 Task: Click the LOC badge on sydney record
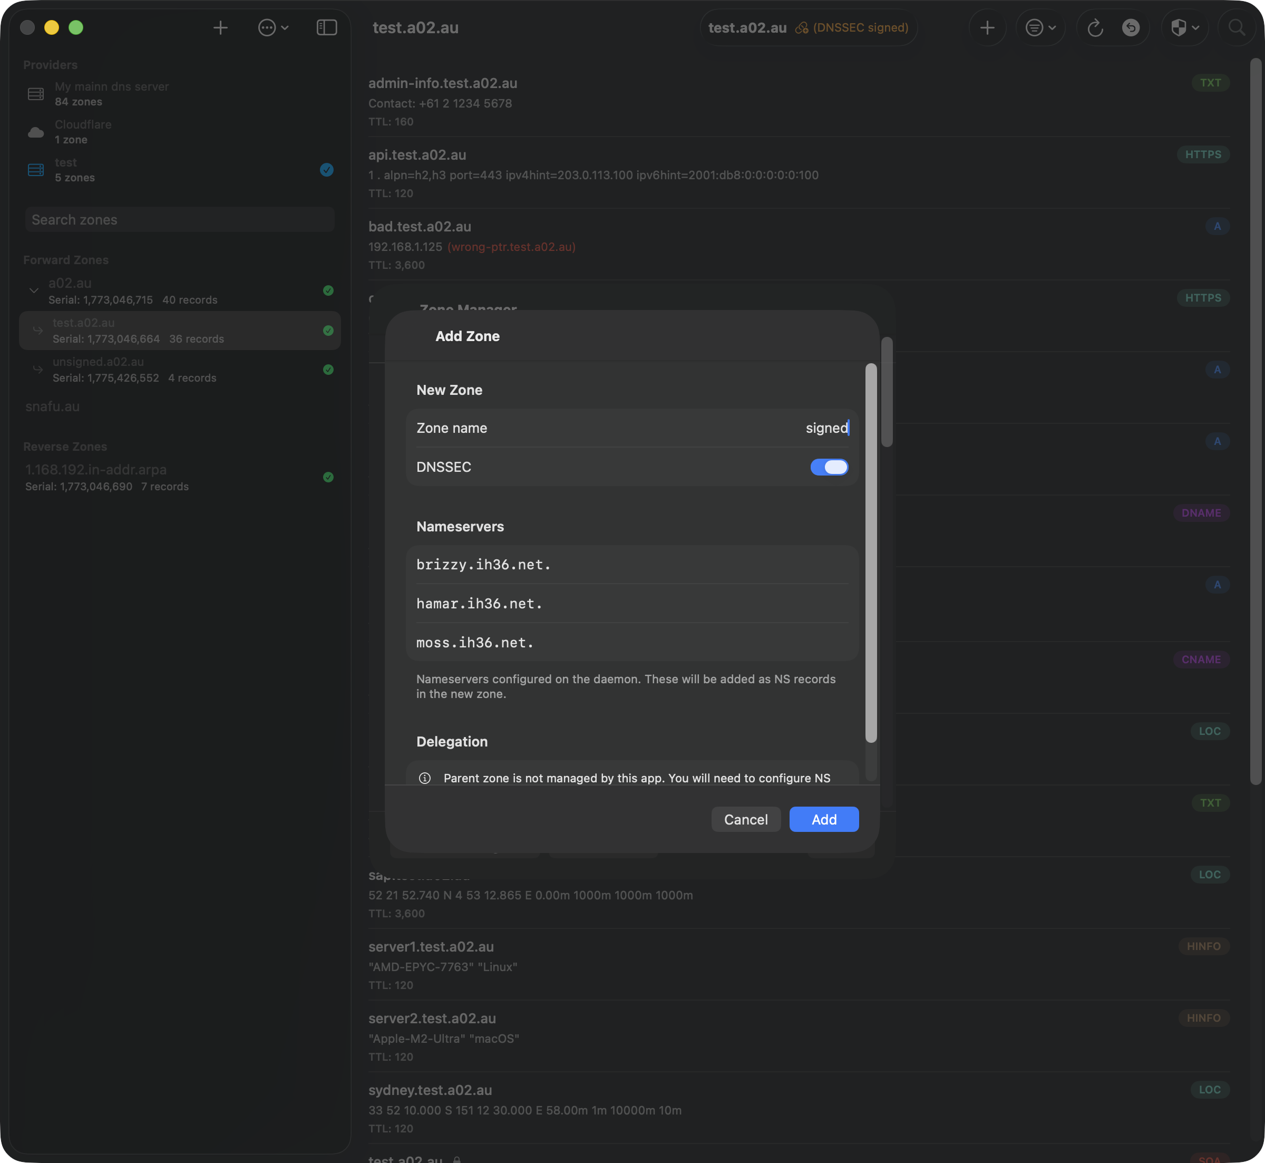pos(1209,1090)
